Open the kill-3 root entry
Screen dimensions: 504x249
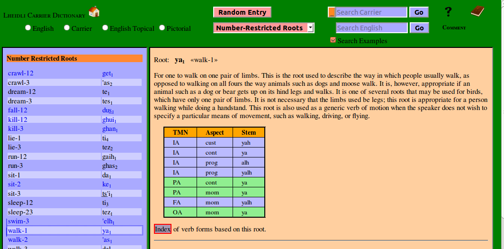point(16,129)
